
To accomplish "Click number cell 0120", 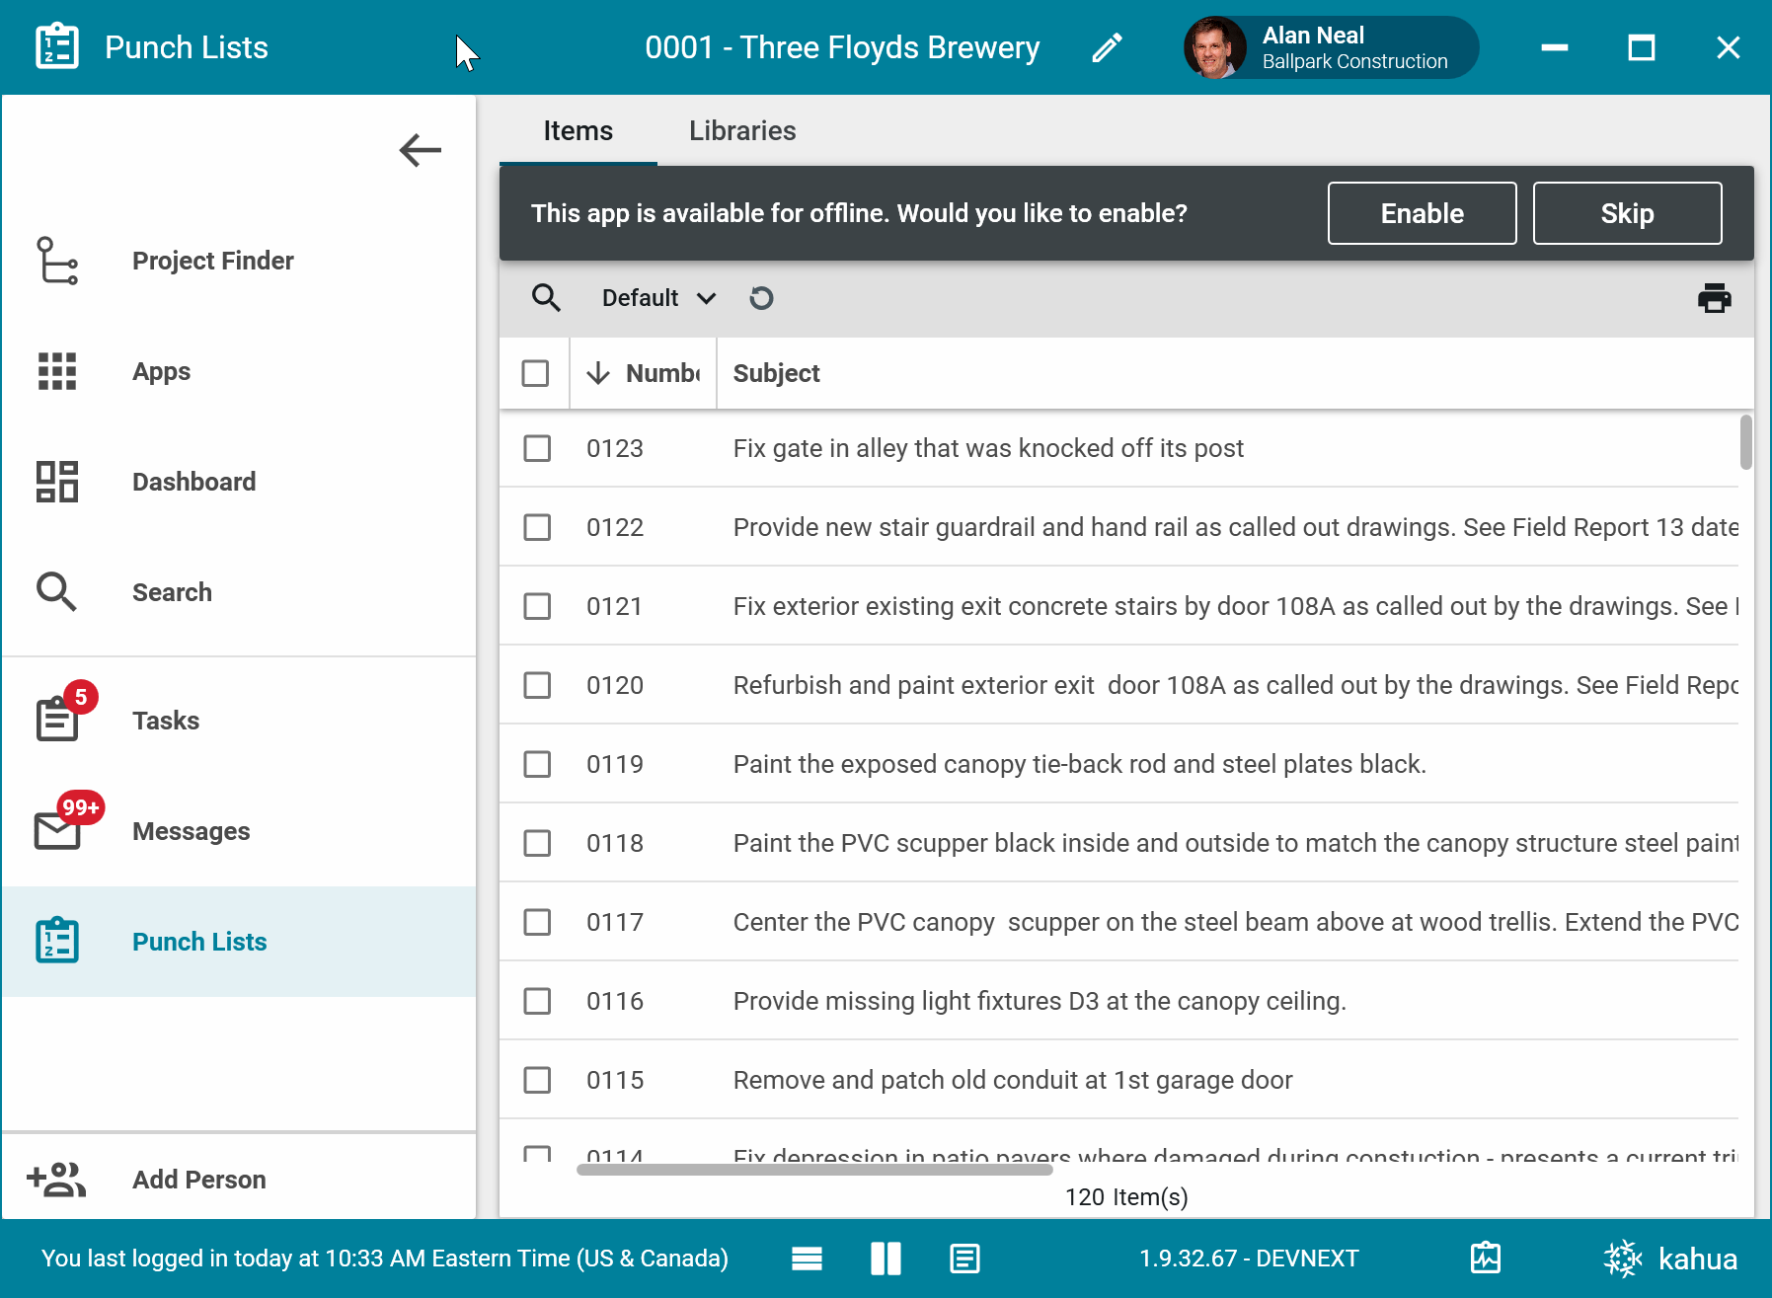I will [x=615, y=685].
